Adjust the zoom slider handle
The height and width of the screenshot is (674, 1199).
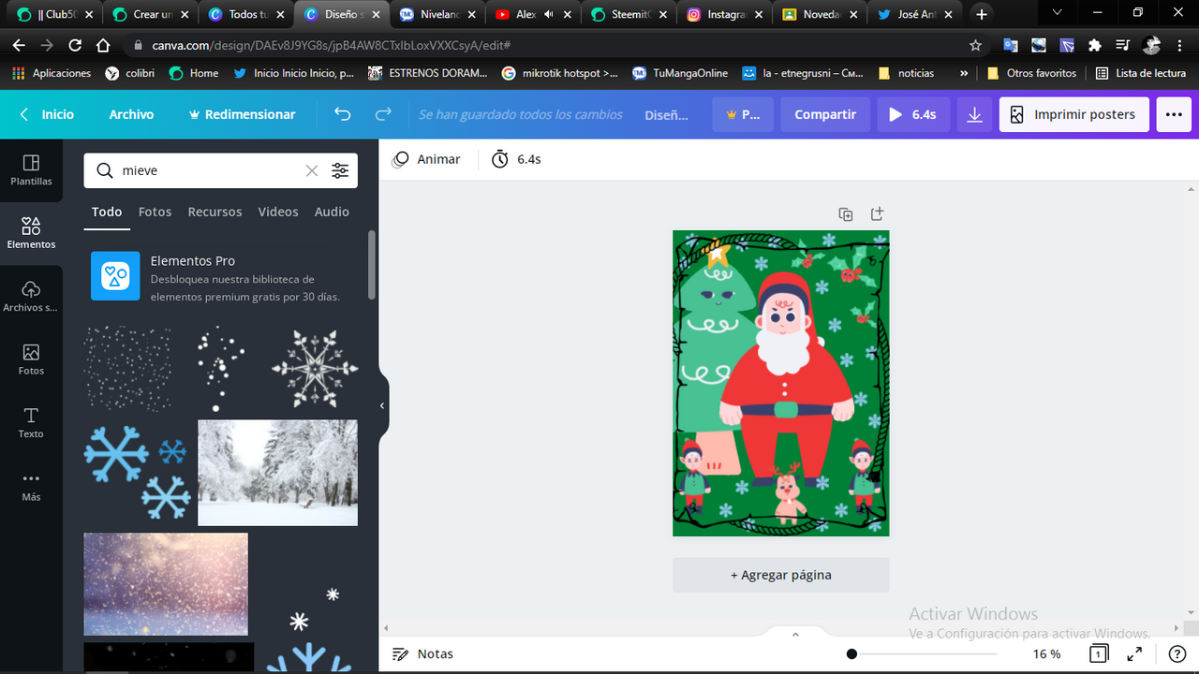[x=851, y=654]
